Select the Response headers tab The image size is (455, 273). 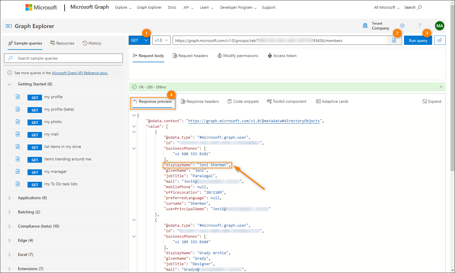(200, 101)
